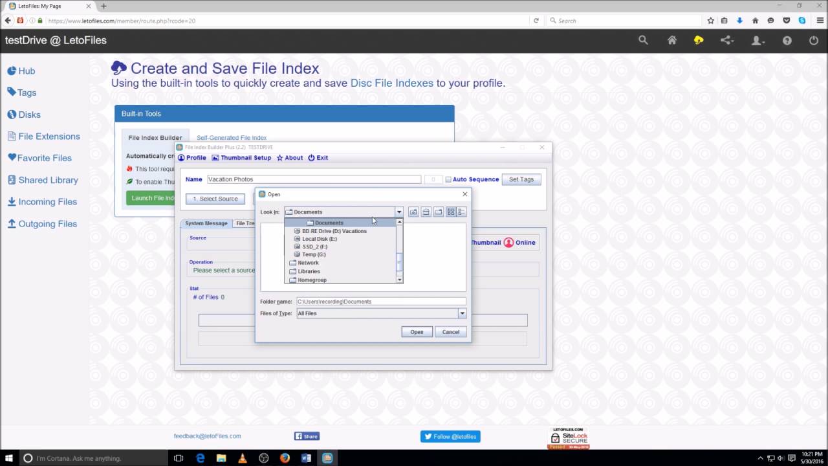Click the Folder name path field

coord(381,302)
